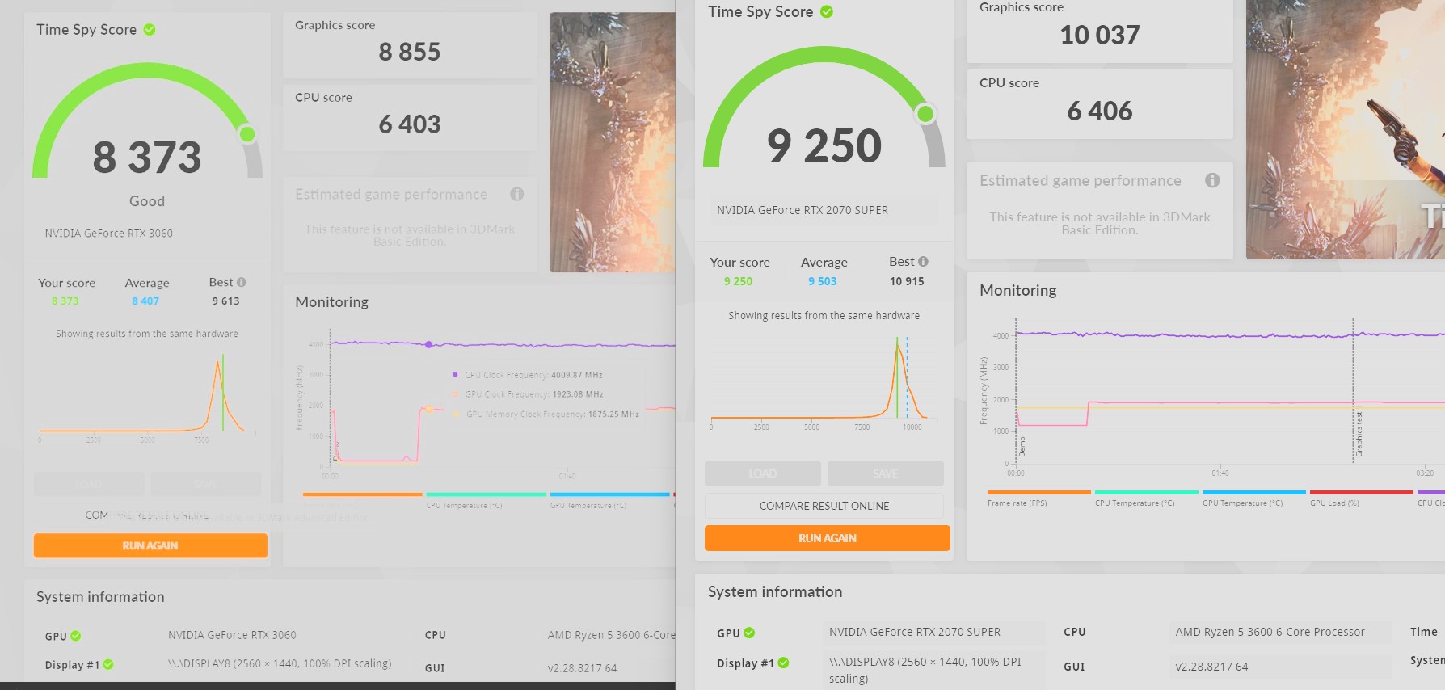Select the Graphics score value 8 855
Screen dimensions: 1445x690
click(410, 52)
